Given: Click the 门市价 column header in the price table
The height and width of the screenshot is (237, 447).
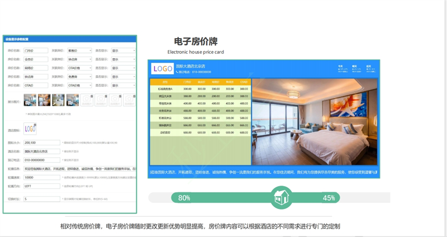Looking at the screenshot, I should tap(187, 82).
